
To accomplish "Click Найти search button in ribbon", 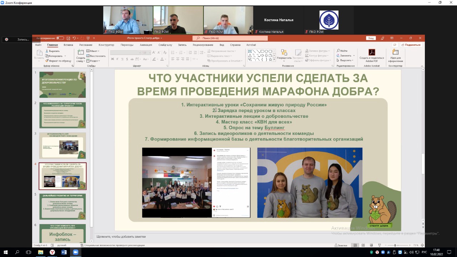I will point(342,51).
